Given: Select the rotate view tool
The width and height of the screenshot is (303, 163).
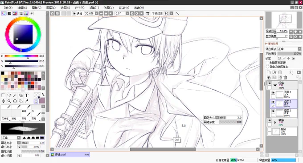Looking at the screenshot, I should [x=15, y=101].
